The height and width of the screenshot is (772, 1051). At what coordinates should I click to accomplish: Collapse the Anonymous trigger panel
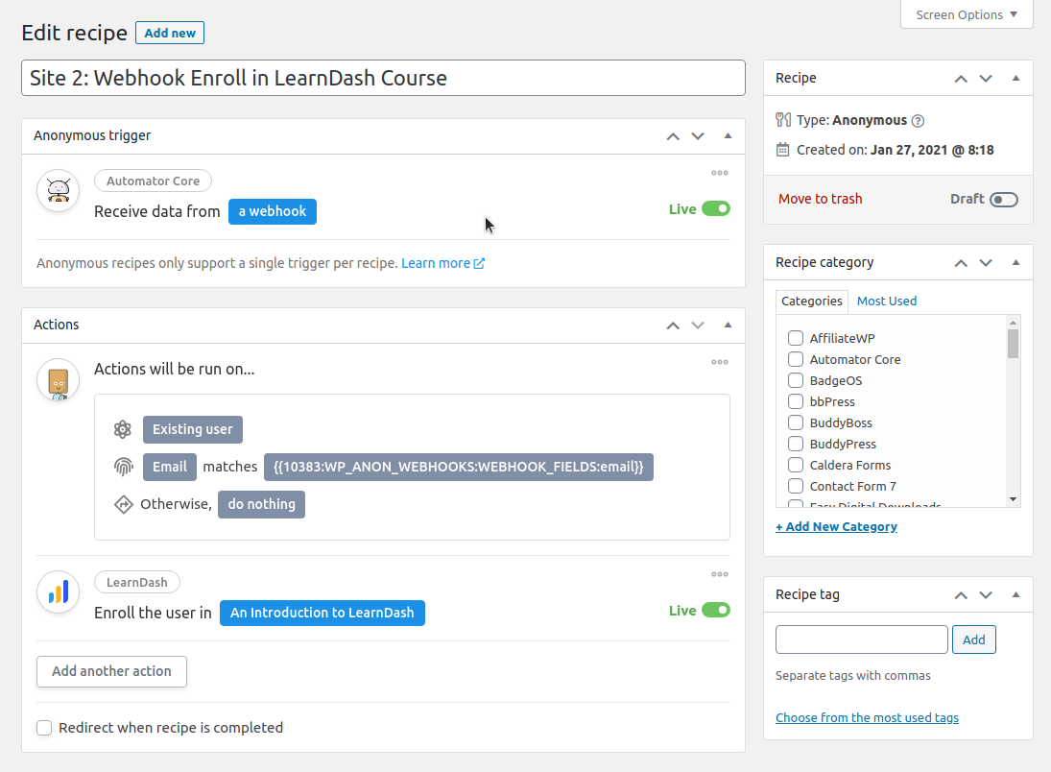point(728,136)
